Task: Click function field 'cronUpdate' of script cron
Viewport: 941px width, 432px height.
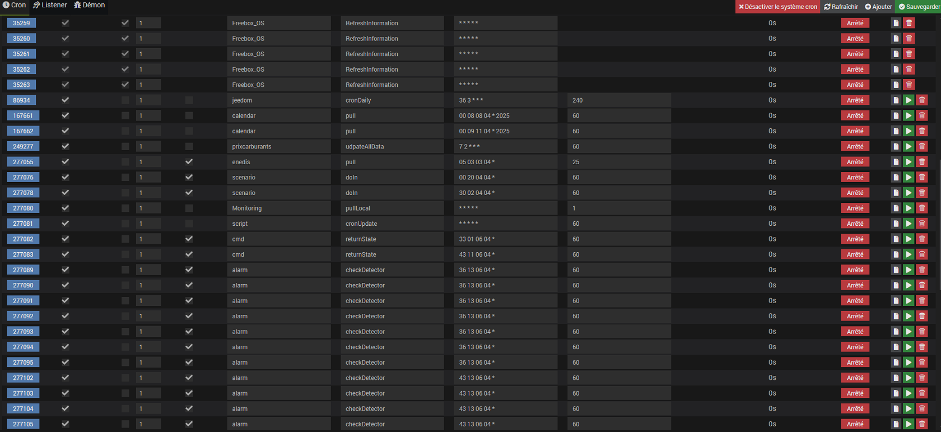Action: 392,224
